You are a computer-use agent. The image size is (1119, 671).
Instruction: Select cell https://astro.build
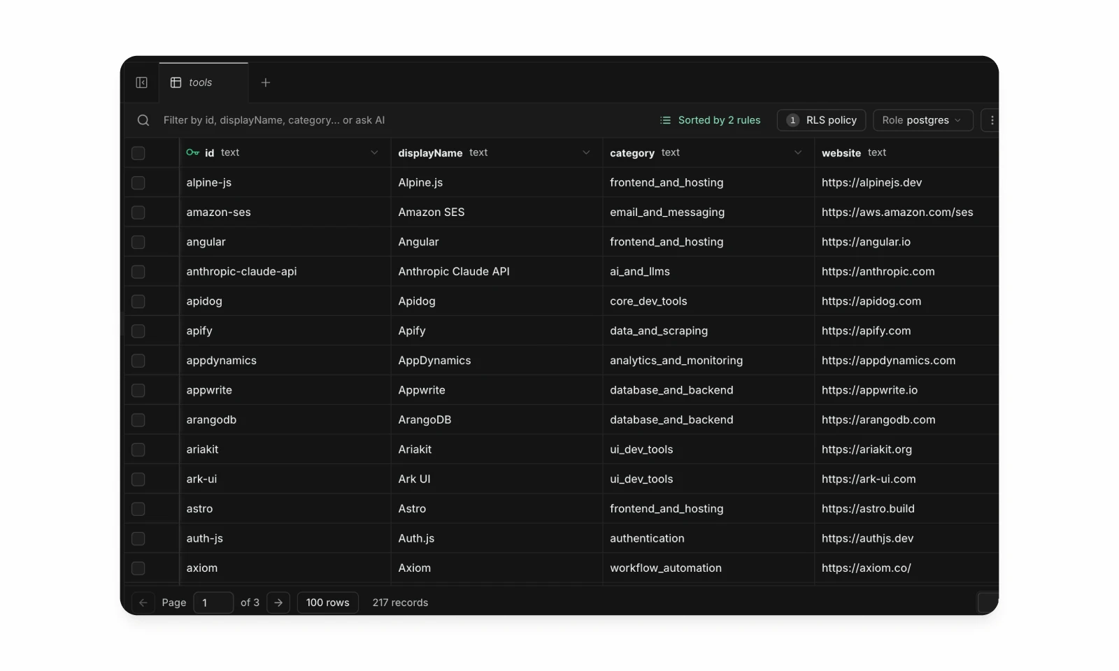(x=906, y=509)
